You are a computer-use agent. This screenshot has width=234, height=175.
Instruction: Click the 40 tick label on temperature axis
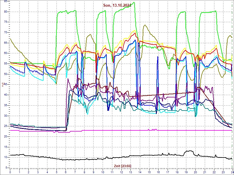pyautogui.click(x=5, y=95)
